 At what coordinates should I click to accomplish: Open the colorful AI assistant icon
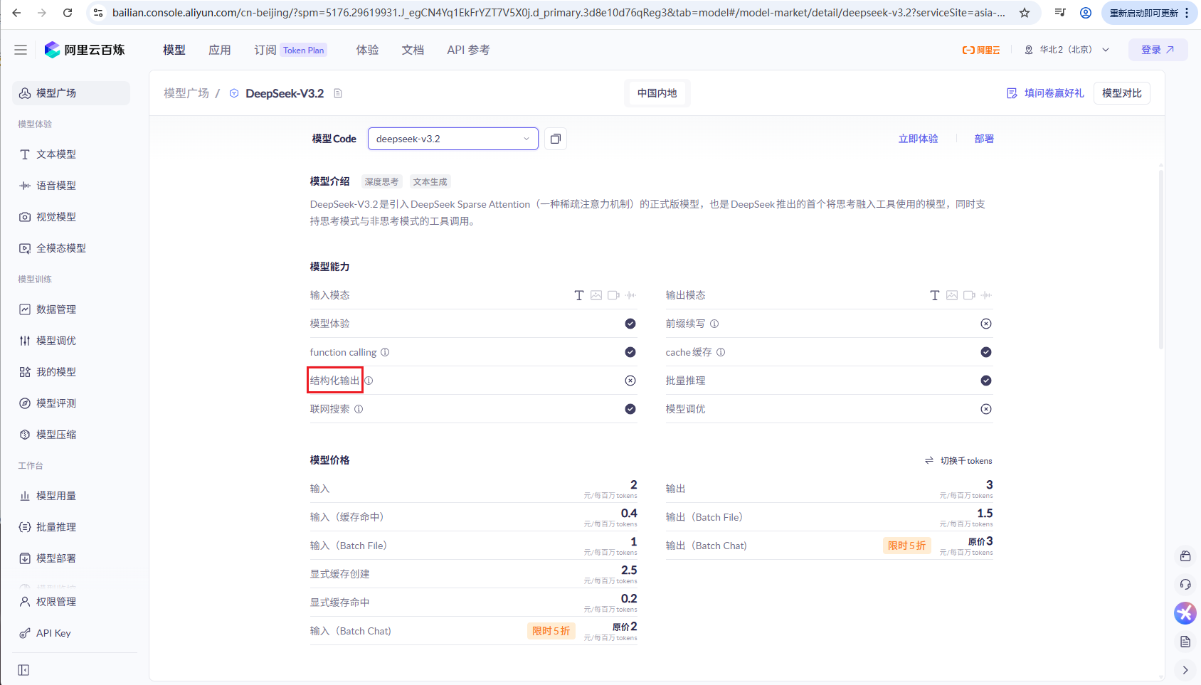[x=1185, y=612]
